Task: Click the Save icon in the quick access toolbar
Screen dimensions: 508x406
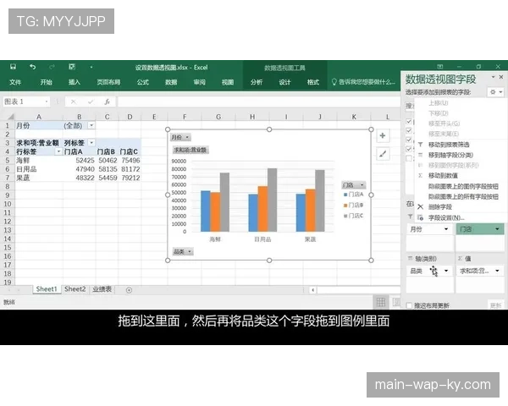Action: point(13,67)
